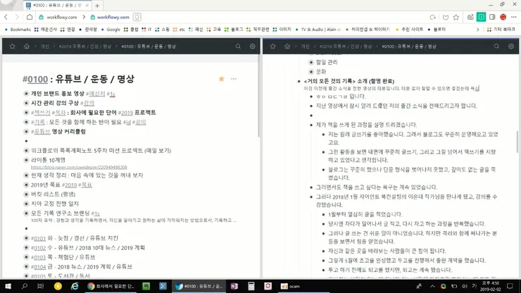521x293 pixels.
Task: Open settings gear in left WorkFlowy pane
Action: pyautogui.click(x=253, y=46)
